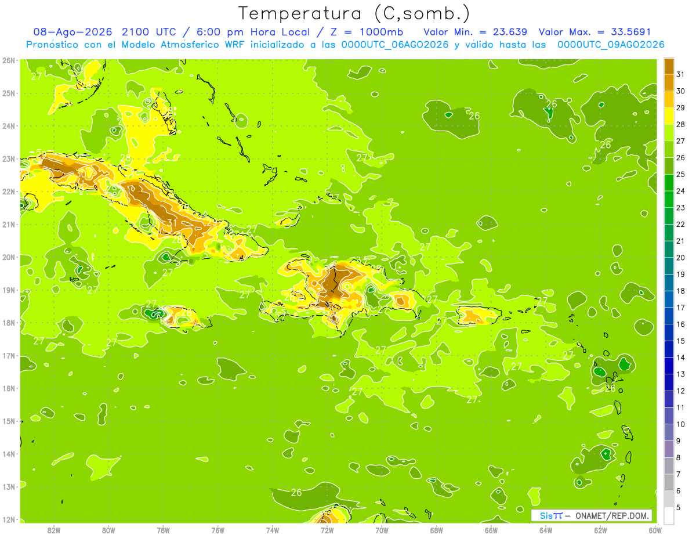This screenshot has height=538, width=696.
Task: Click the 'SisTT – ONAMET/REP.DOM.' credit label
Action: pyautogui.click(x=592, y=515)
